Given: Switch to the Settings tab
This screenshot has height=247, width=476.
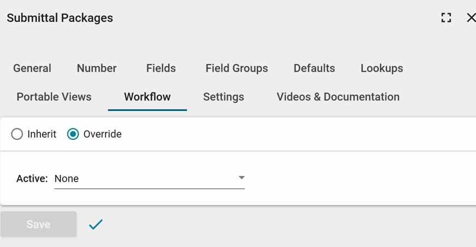Looking at the screenshot, I should 224,97.
